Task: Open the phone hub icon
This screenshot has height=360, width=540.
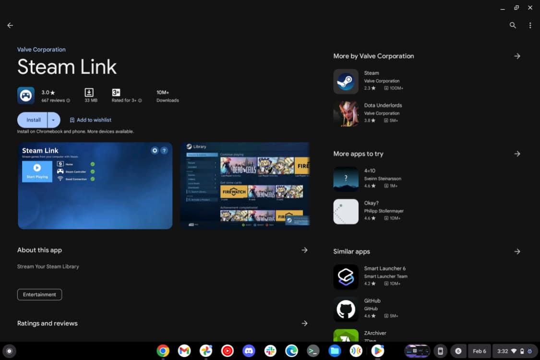Action: pyautogui.click(x=440, y=351)
